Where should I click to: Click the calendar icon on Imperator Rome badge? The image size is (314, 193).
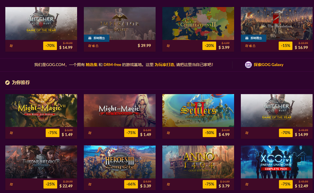coord(90,38)
